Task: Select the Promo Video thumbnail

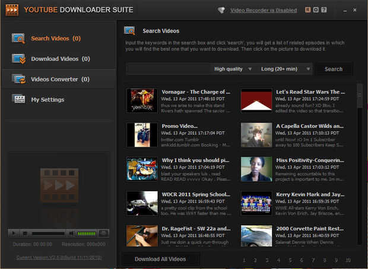Action: (x=142, y=135)
